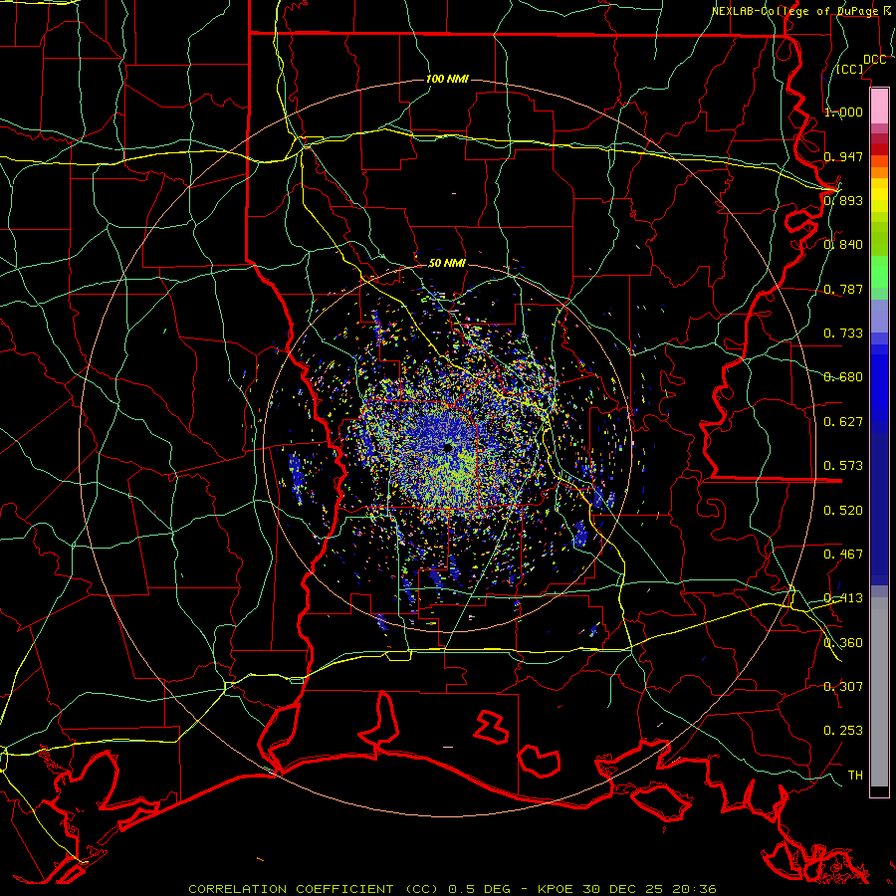Image resolution: width=896 pixels, height=896 pixels.
Task: Click the [CC] label above color bar
Action: pos(850,69)
